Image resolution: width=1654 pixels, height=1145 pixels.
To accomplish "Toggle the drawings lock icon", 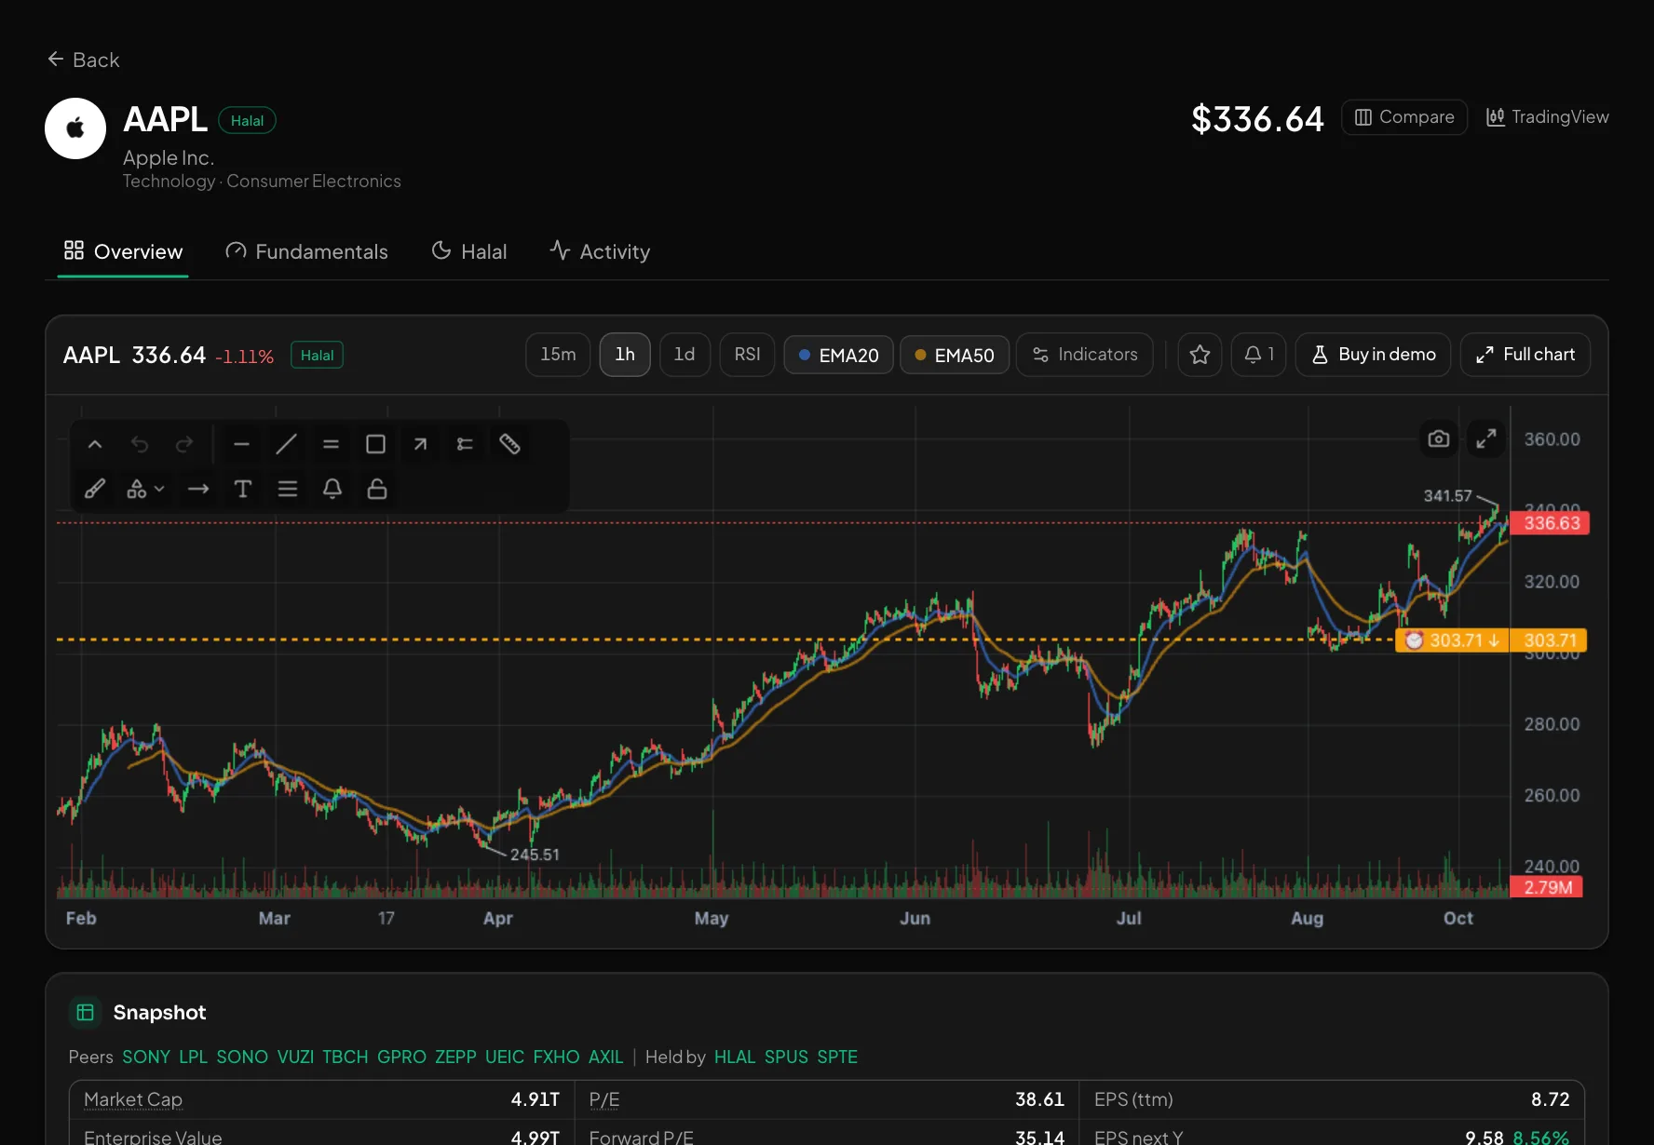I will [x=377, y=489].
